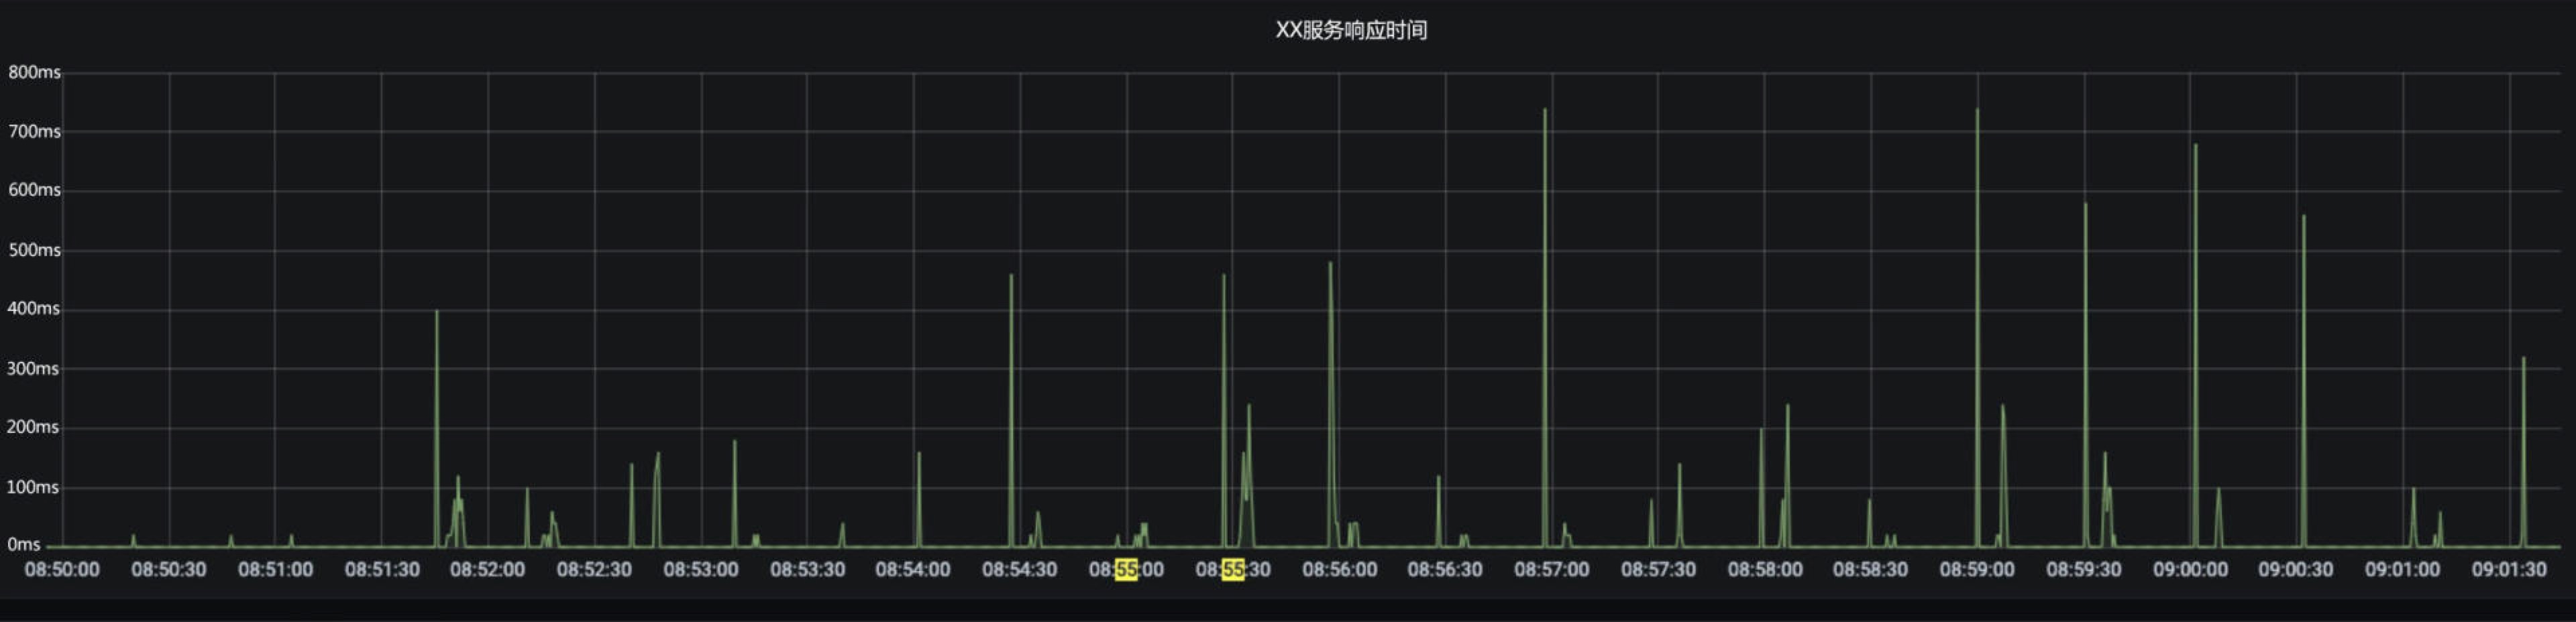Click the 200ms y-axis label
Image resolution: width=2576 pixels, height=622 pixels.
pyautogui.click(x=34, y=428)
